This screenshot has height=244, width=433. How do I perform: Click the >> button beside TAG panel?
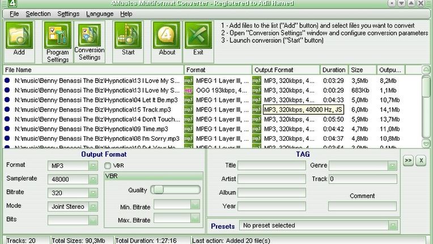coord(407,161)
